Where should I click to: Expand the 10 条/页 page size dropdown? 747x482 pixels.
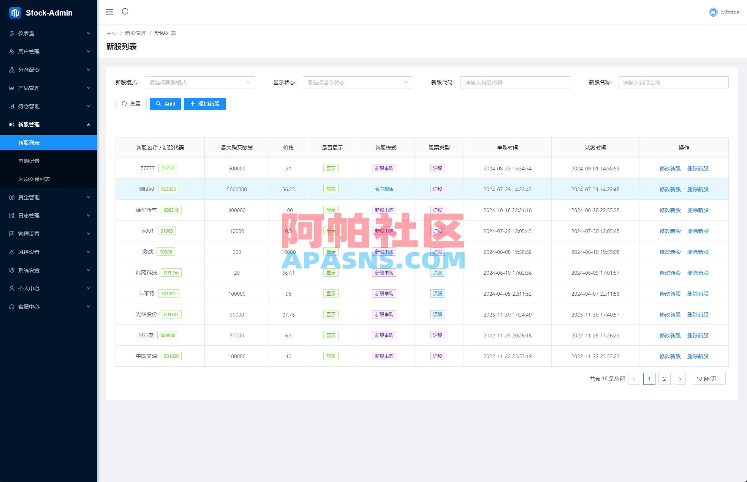tap(707, 378)
